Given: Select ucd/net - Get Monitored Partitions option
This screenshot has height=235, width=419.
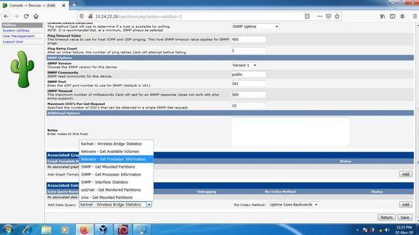Looking at the screenshot, I should [116, 190].
